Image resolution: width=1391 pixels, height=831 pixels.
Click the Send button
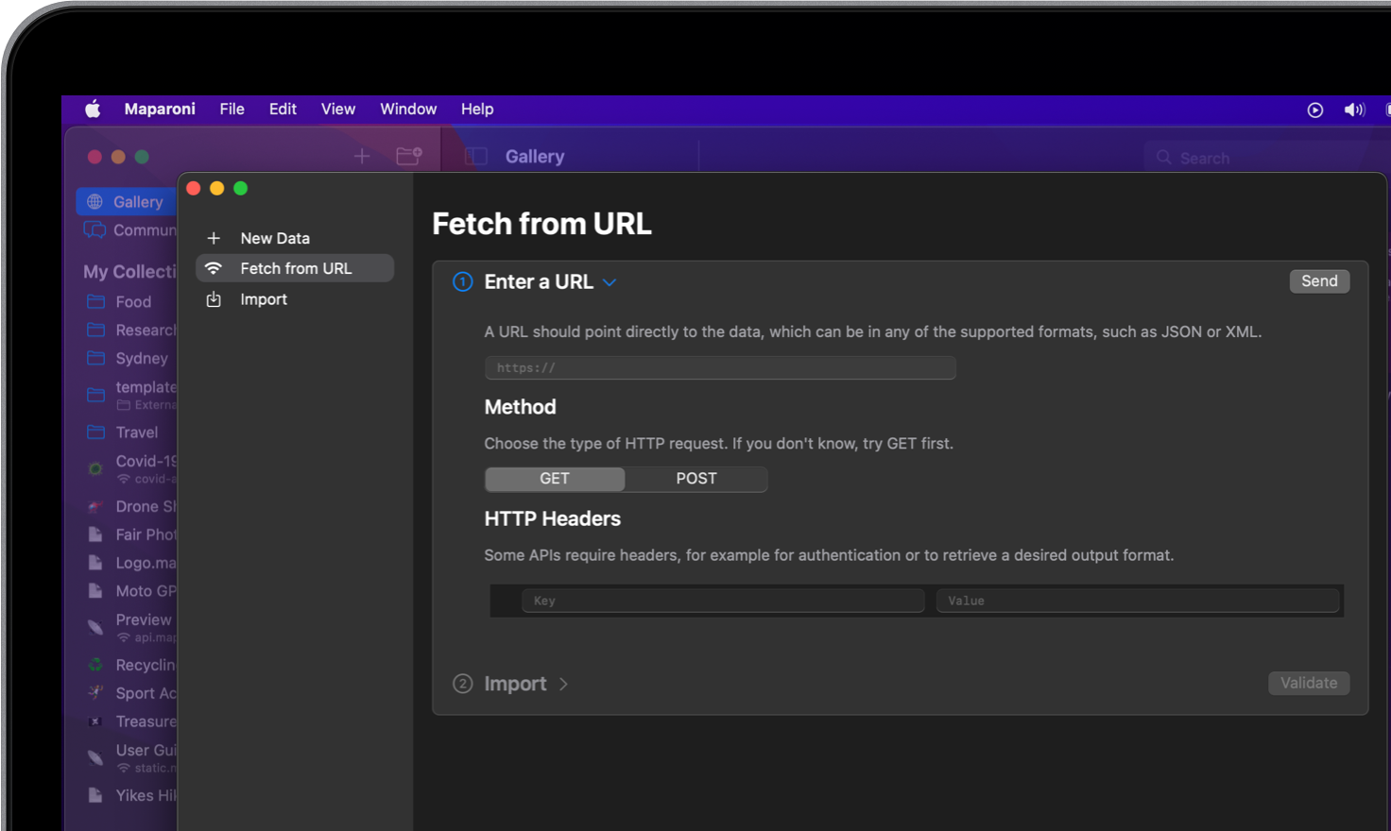coord(1319,281)
